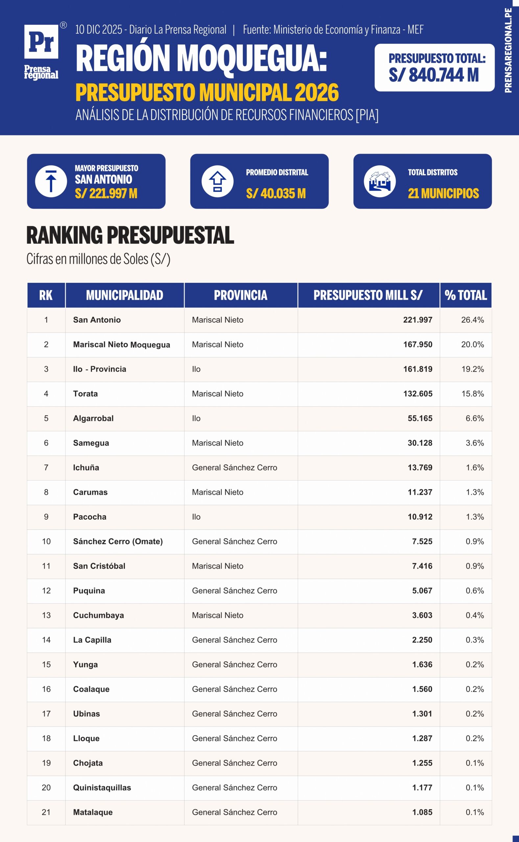
Task: Click the registered trademark symbol beside the logo
Action: coord(63,25)
